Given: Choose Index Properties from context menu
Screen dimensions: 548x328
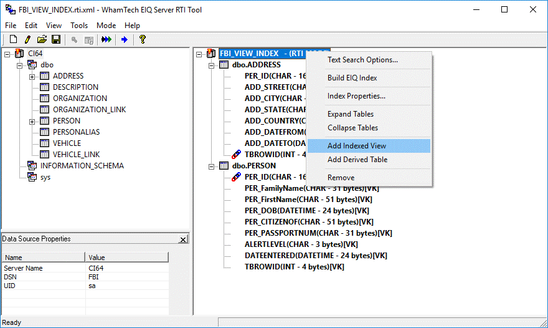Looking at the screenshot, I should pos(369,96).
